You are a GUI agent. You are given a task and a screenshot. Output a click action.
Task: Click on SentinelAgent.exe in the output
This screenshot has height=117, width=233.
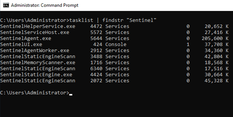26,39
